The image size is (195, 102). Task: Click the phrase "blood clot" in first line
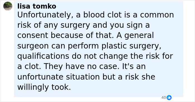pyautogui.click(x=102, y=15)
